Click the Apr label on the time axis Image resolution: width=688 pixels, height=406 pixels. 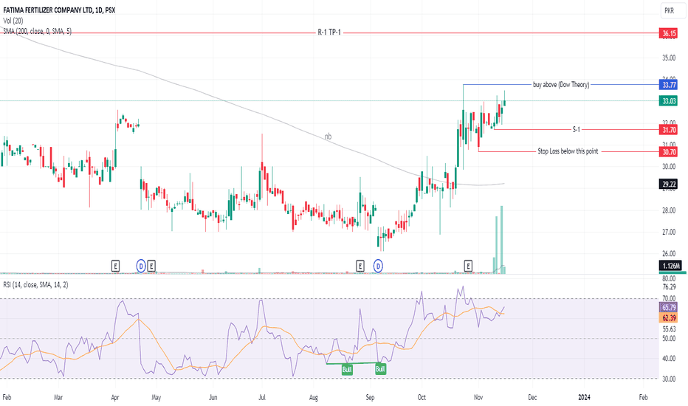(x=115, y=397)
